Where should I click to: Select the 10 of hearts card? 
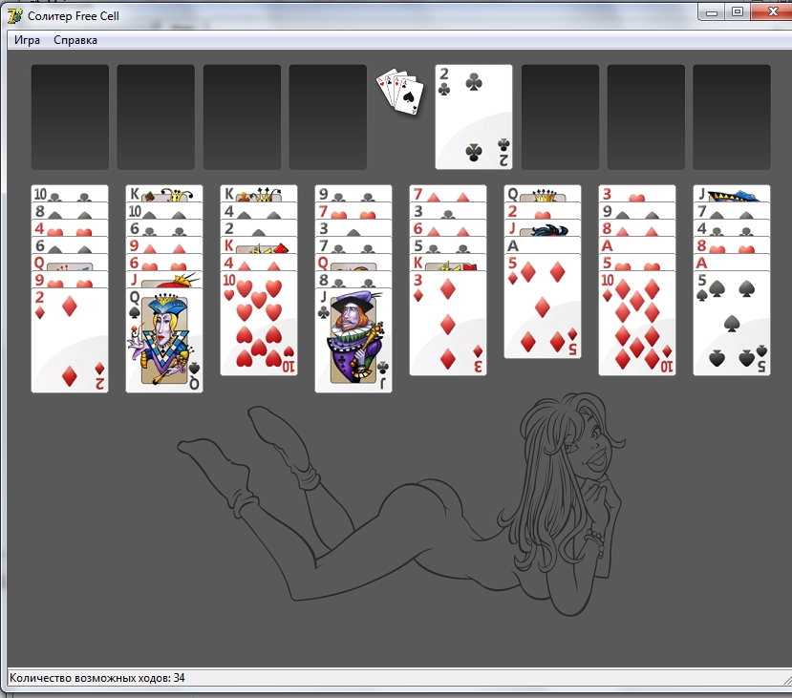(259, 323)
